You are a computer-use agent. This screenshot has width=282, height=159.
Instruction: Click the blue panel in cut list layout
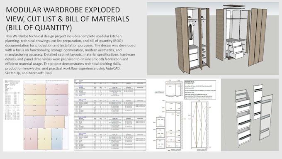pos(57,139)
